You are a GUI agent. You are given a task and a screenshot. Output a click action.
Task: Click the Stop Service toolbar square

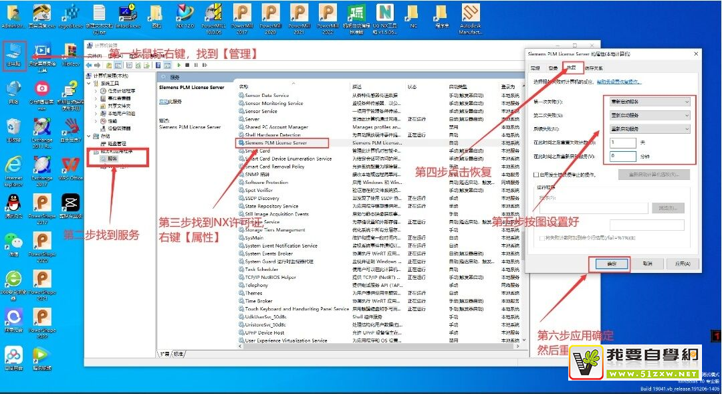(x=187, y=65)
